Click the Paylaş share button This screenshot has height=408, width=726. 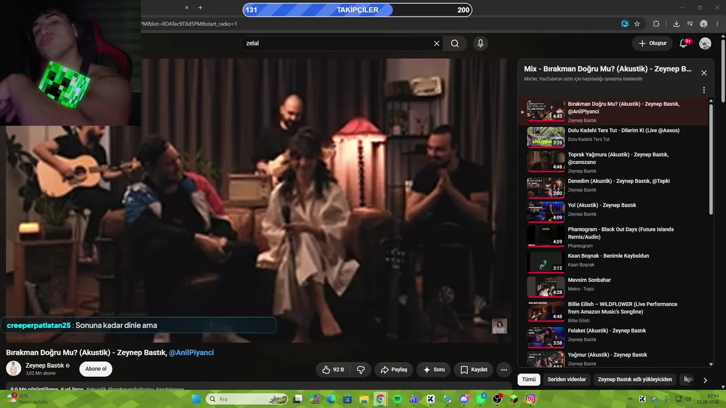coord(394,369)
